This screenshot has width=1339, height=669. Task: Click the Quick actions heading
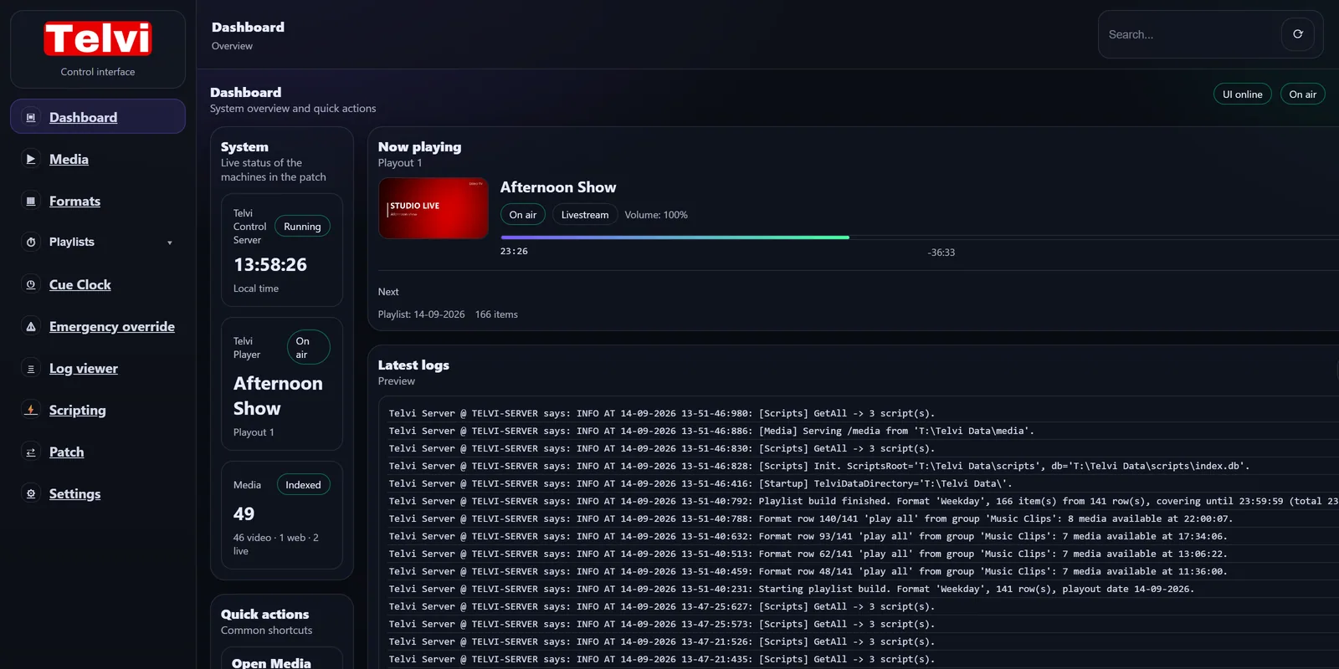tap(264, 614)
